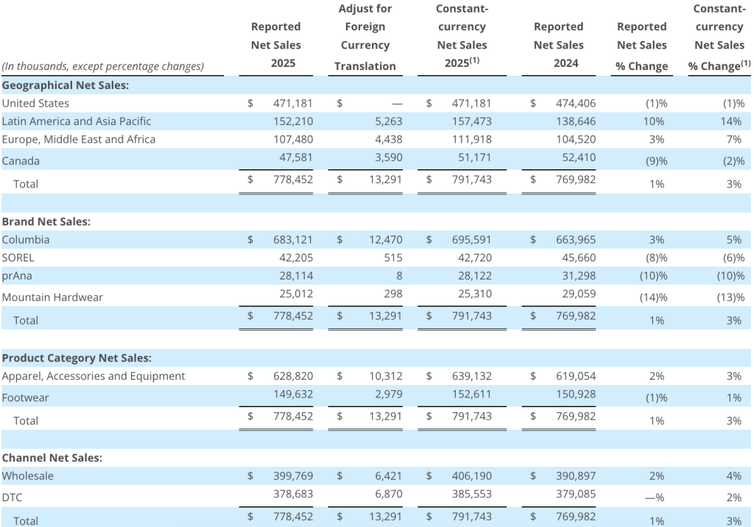
Task: Click Latin America constant-currency change 14%
Action: pos(731,121)
